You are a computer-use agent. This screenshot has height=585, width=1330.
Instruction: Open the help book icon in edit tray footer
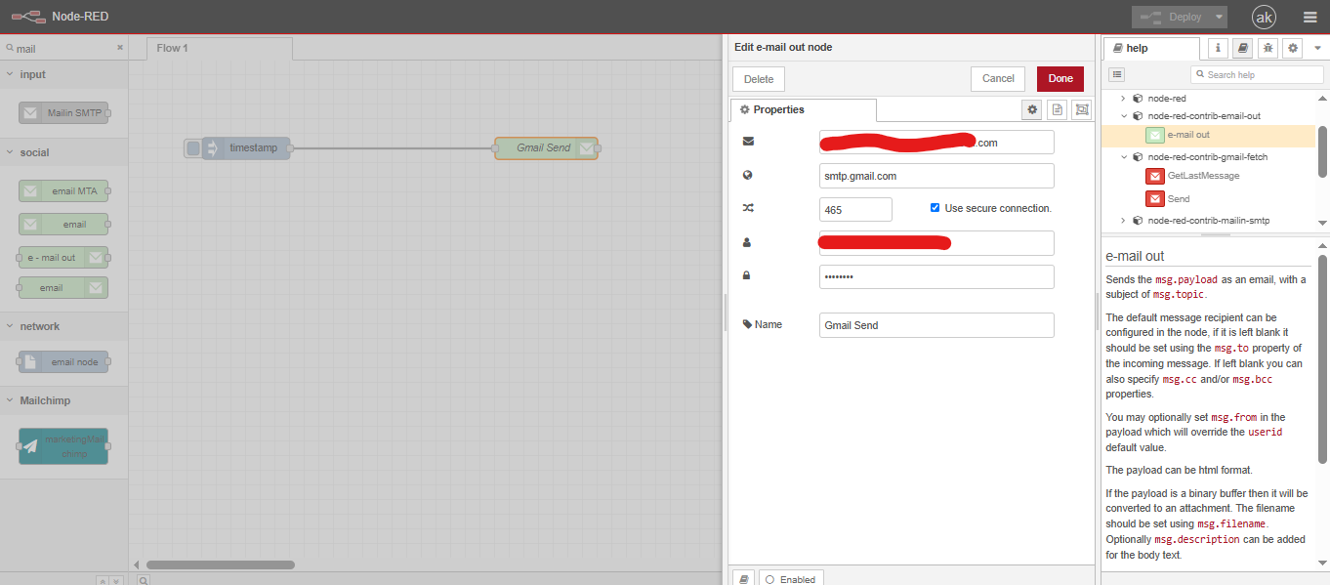743,579
